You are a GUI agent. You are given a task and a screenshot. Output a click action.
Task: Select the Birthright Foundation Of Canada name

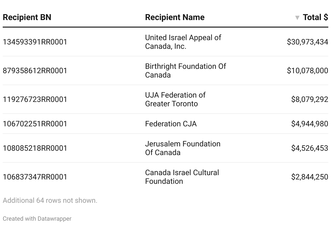click(x=185, y=70)
